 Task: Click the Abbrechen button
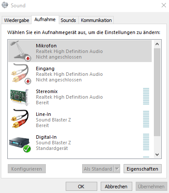tap(116, 187)
